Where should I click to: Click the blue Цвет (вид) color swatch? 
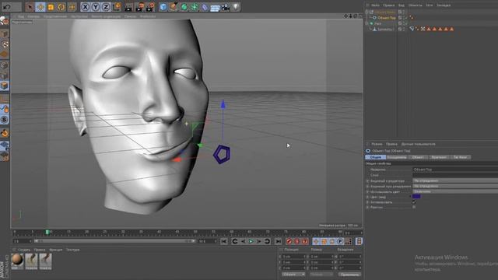pyautogui.click(x=416, y=197)
